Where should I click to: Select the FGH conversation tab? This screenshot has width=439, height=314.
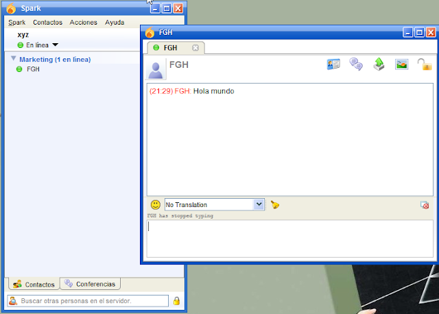pyautogui.click(x=176, y=47)
